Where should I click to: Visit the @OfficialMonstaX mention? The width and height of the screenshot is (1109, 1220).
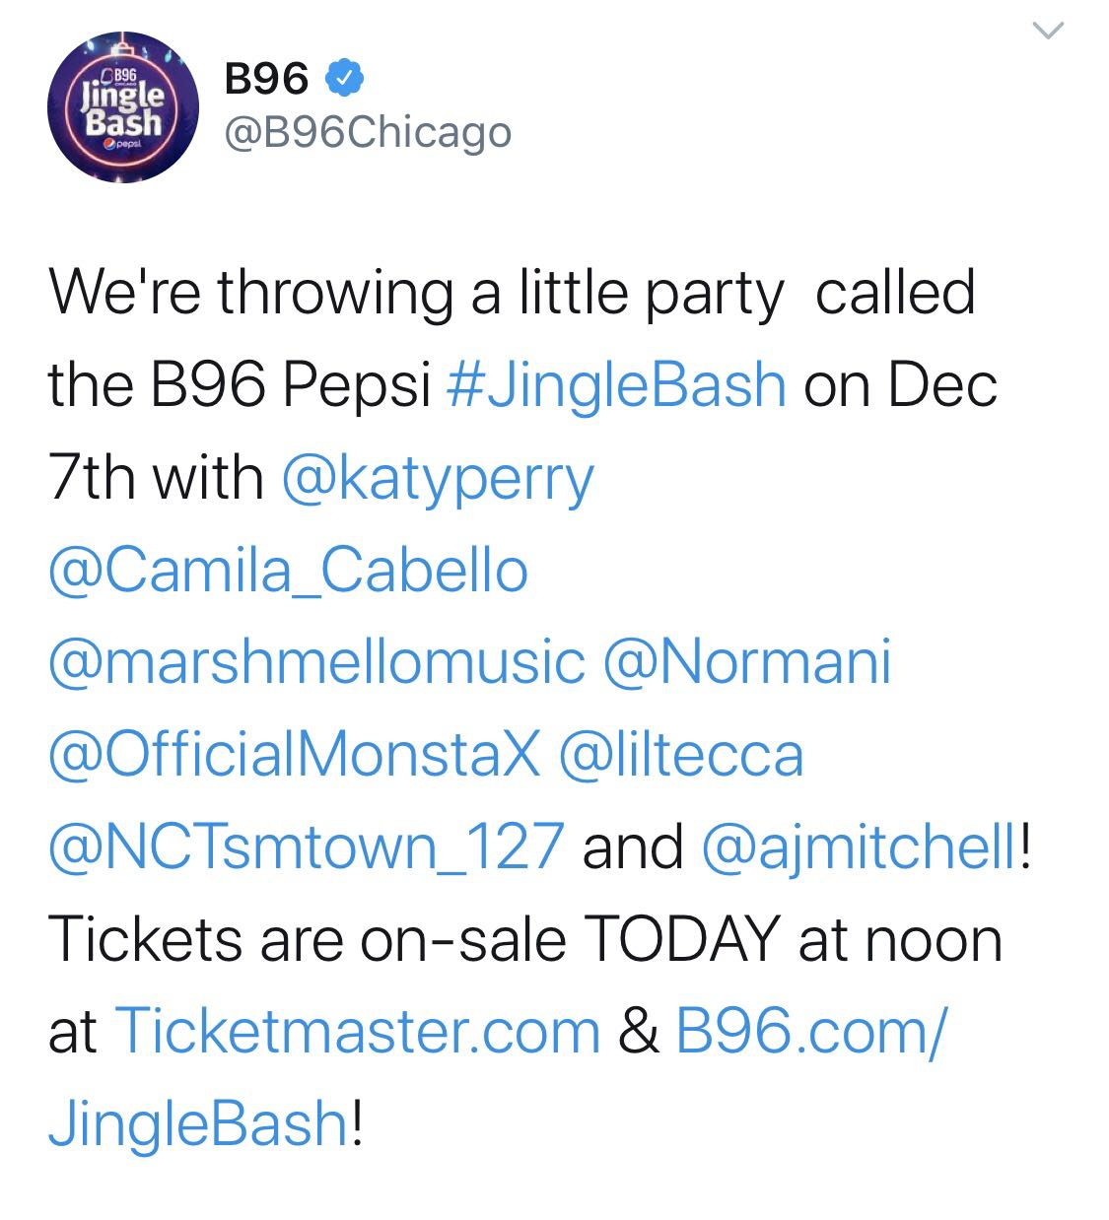coord(295,754)
